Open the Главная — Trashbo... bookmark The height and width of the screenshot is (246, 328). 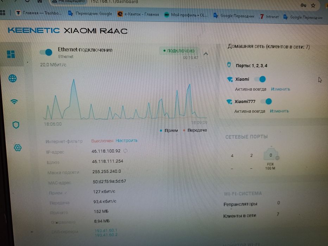click(x=39, y=13)
